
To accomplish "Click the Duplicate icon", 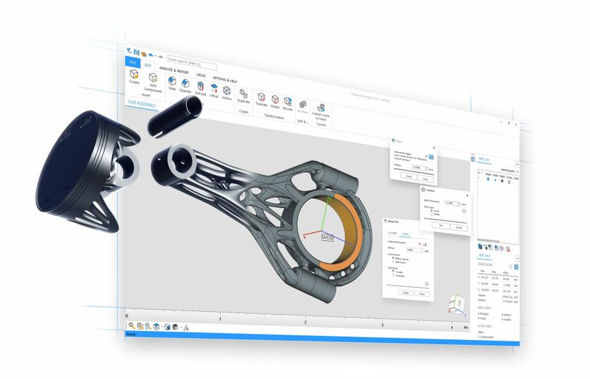I will tap(243, 94).
